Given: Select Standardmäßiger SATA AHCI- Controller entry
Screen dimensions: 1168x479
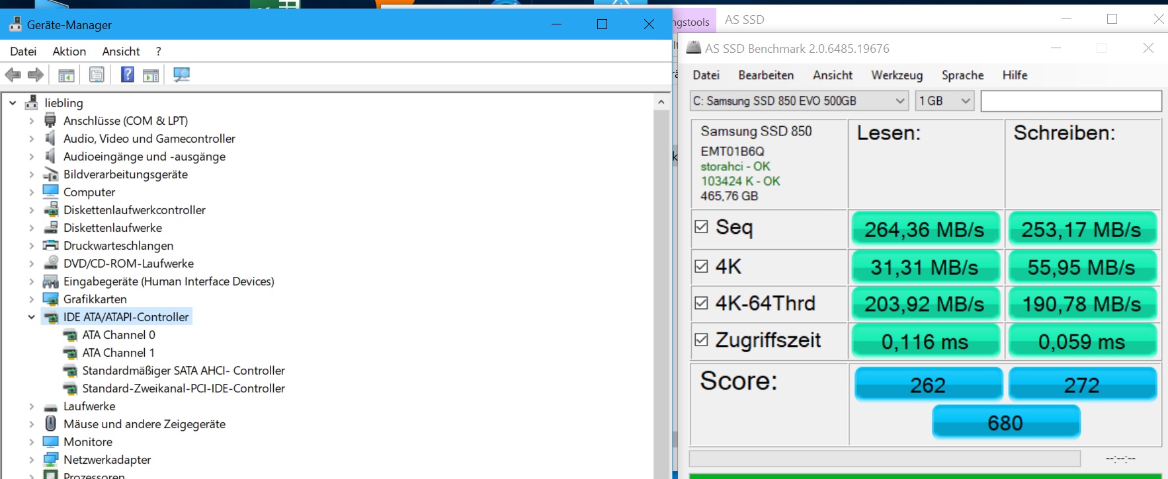Looking at the screenshot, I should [183, 371].
